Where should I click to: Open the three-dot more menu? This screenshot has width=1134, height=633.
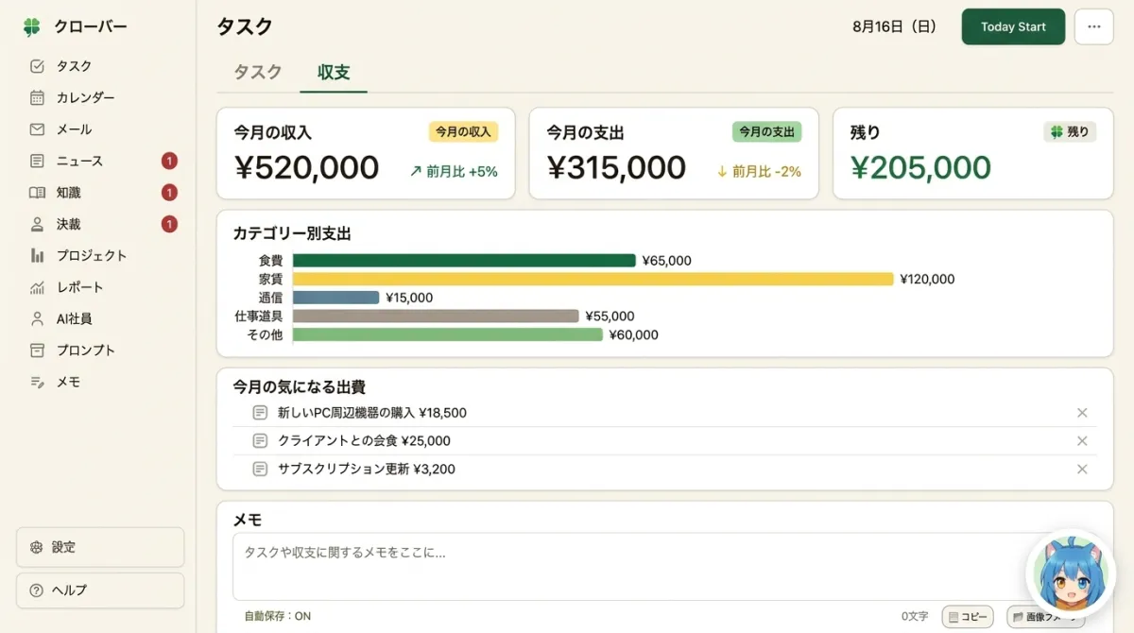[x=1094, y=26]
